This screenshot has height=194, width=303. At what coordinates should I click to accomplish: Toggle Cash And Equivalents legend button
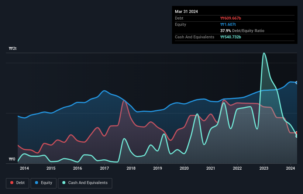point(85,183)
